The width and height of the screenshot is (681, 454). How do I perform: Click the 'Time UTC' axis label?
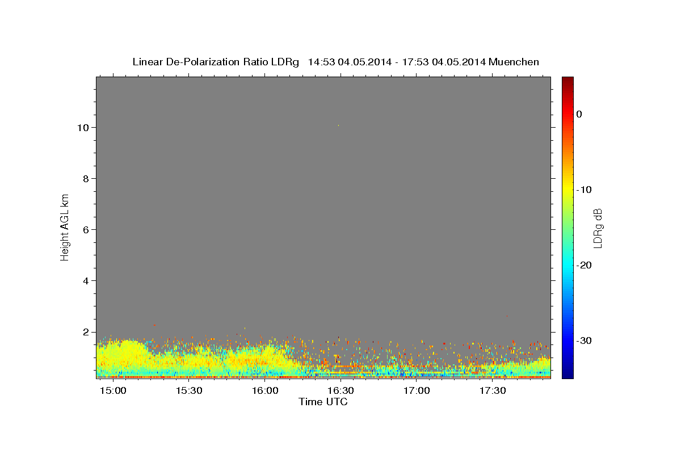[323, 402]
